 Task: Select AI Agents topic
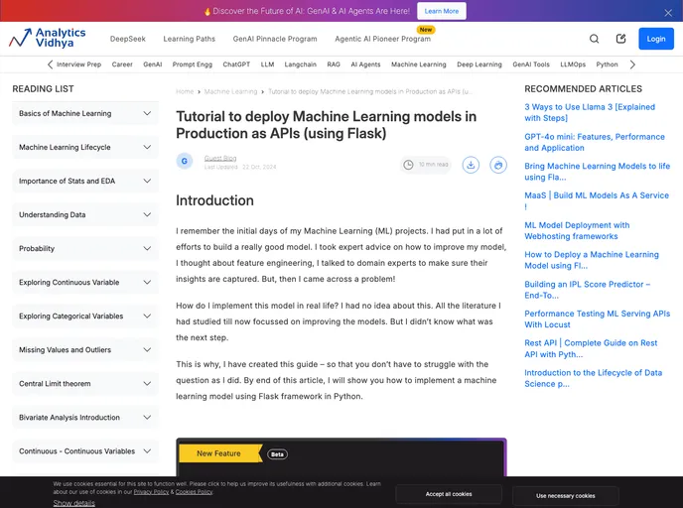point(365,64)
